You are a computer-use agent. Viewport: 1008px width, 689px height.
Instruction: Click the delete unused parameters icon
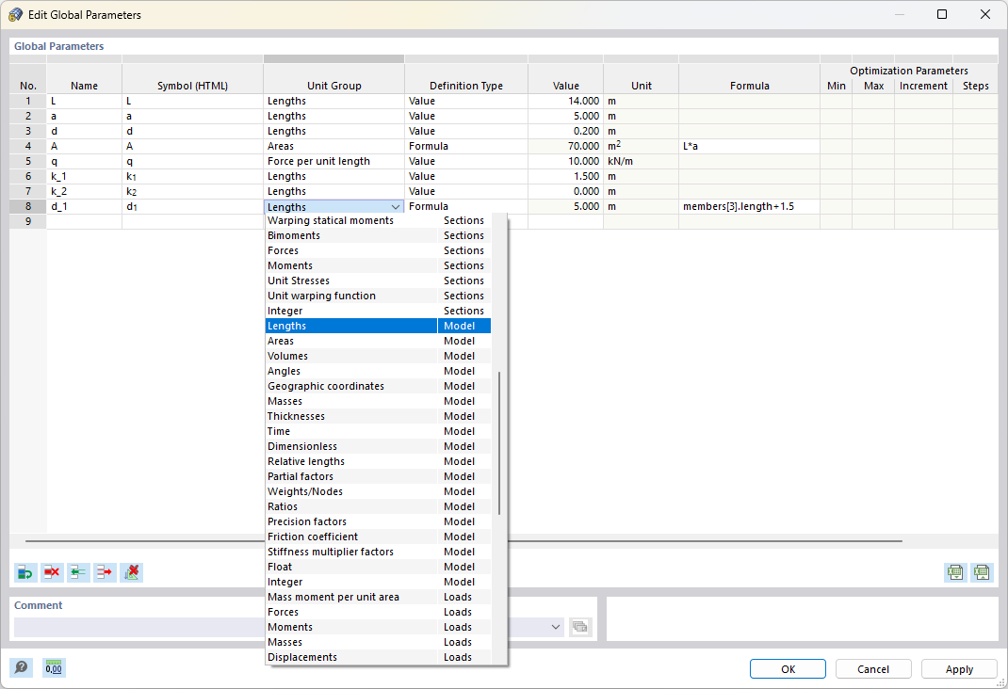point(131,572)
